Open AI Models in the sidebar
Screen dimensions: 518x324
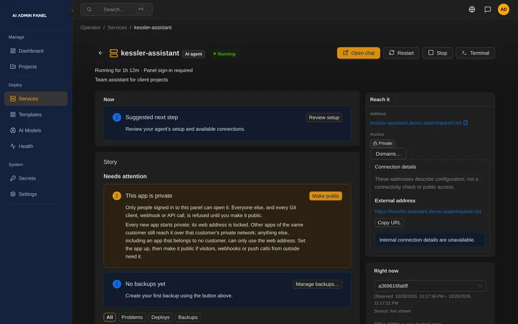click(36, 131)
